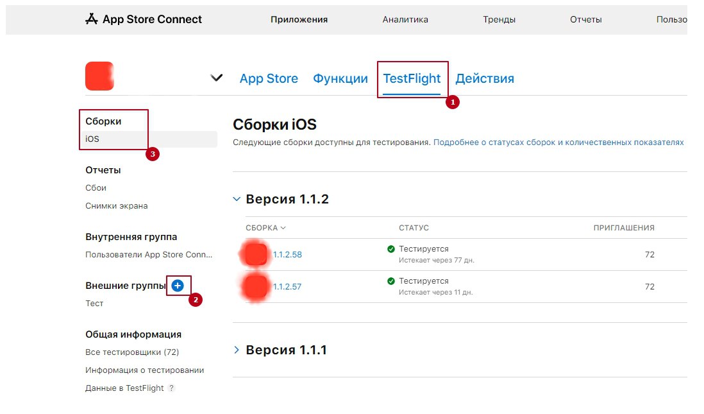
Task: Open Пользователи App Store Conn... internal group
Action: (149, 254)
